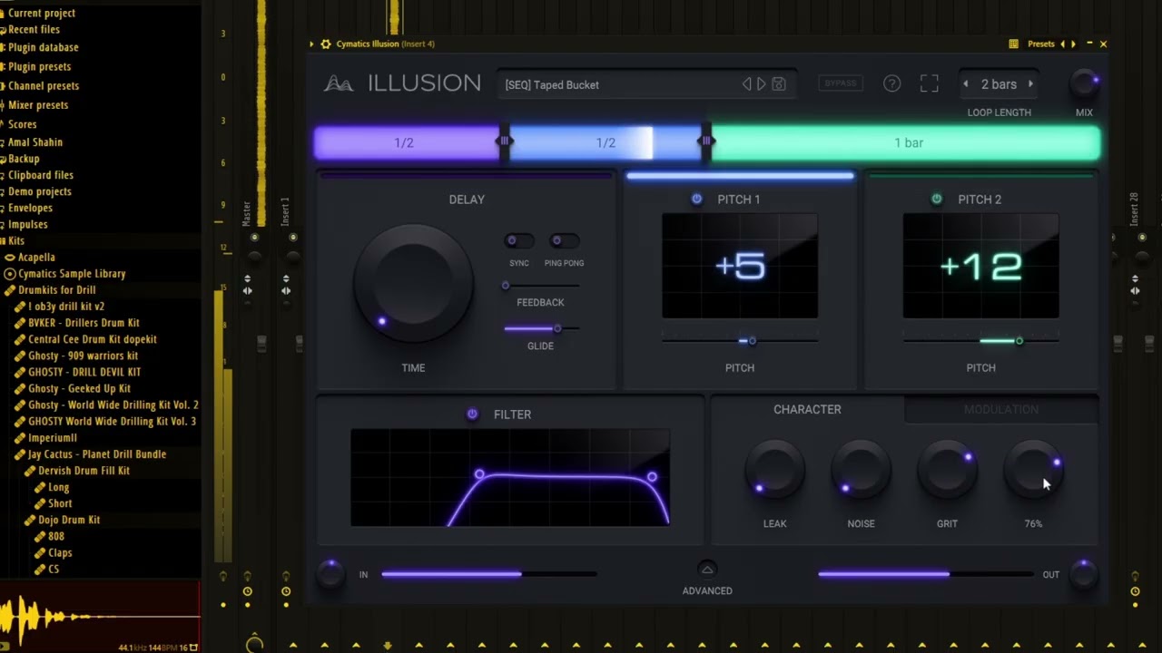Click the NOISE knob

pos(861,472)
